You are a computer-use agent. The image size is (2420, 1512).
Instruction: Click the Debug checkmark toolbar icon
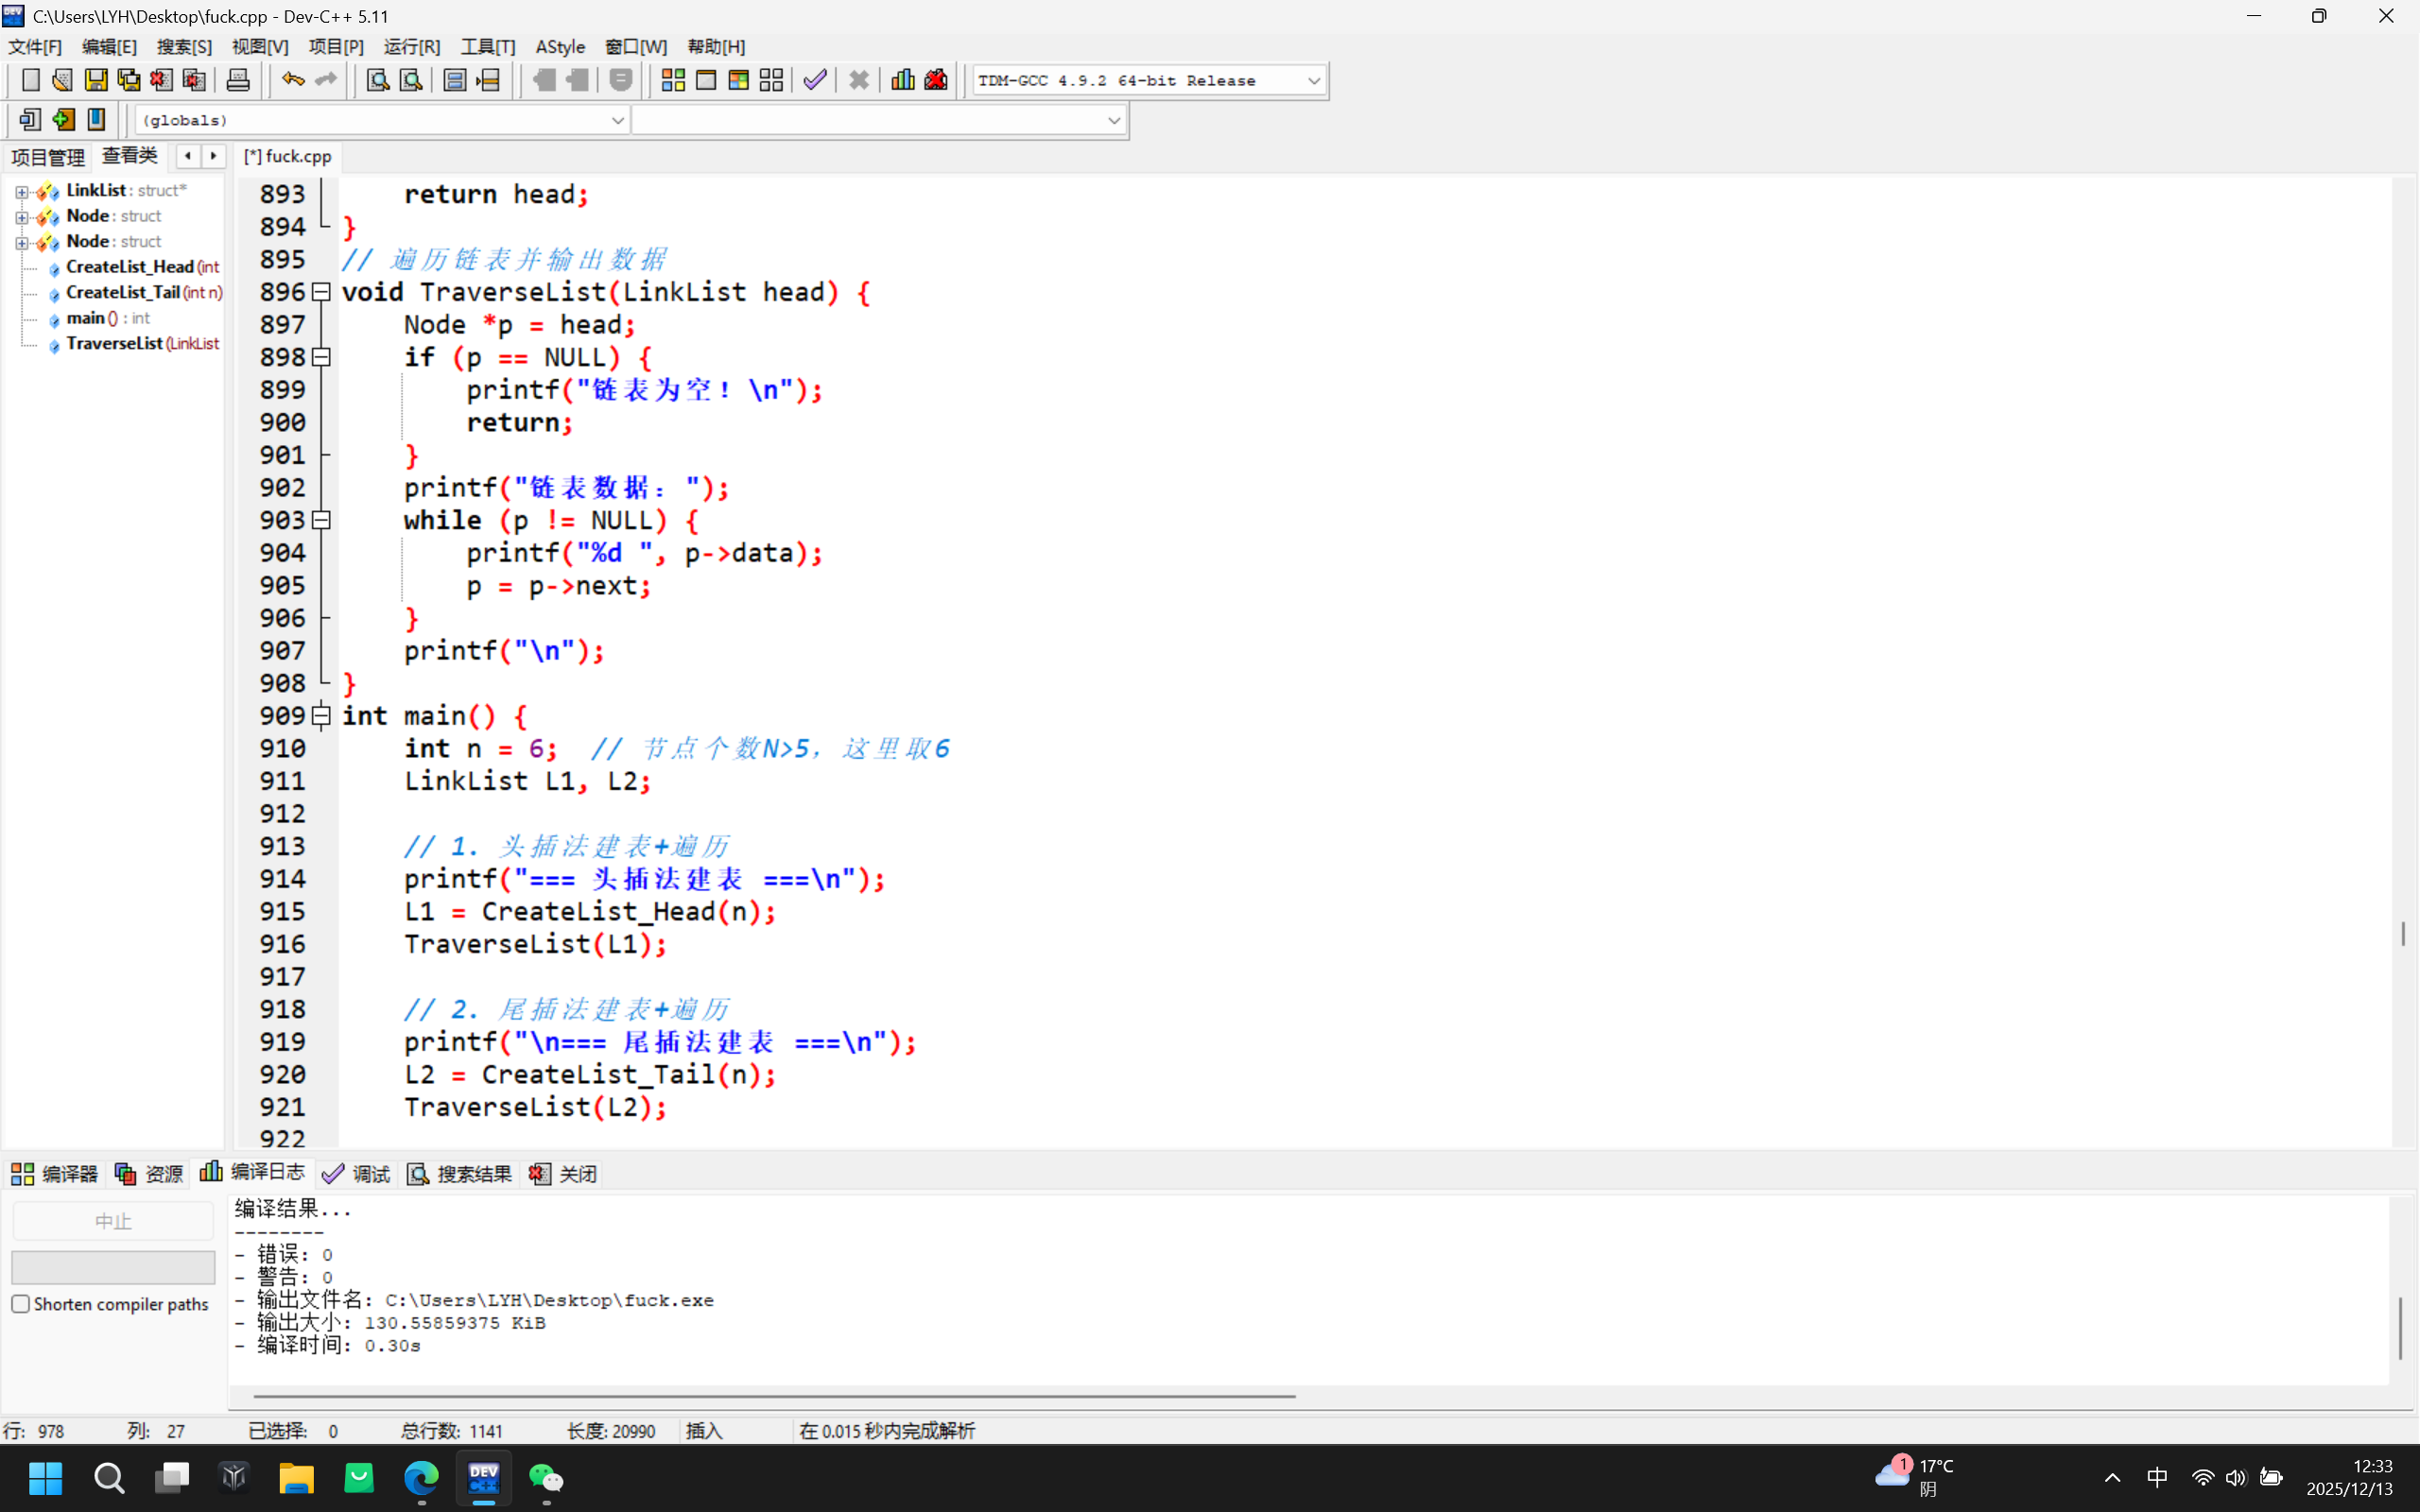tap(815, 80)
